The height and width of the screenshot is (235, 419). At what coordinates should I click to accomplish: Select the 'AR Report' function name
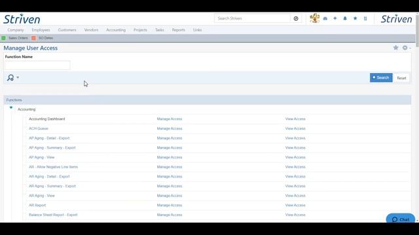point(37,205)
